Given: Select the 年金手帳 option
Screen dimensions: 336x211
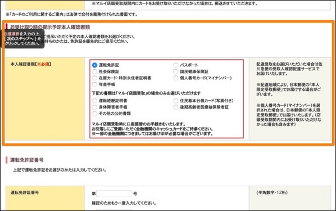Looking at the screenshot, I should pyautogui.click(x=94, y=84).
